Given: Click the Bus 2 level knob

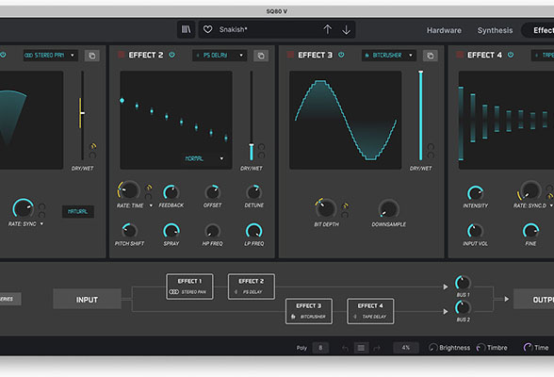Looking at the screenshot, I should [x=463, y=308].
